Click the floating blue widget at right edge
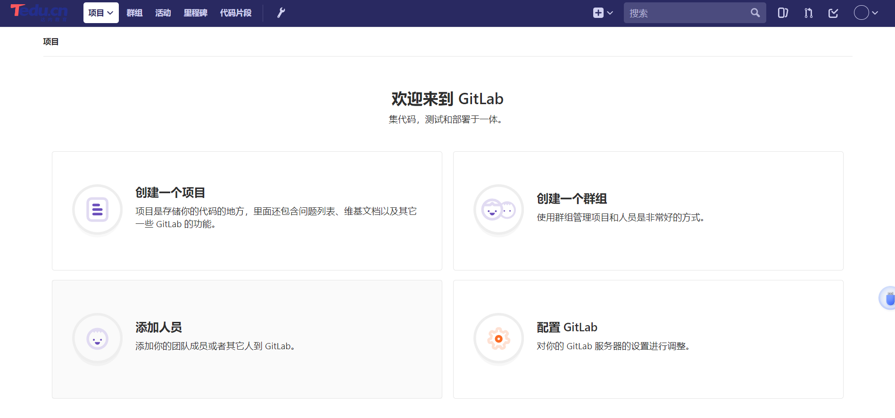895x418 pixels. tap(887, 298)
